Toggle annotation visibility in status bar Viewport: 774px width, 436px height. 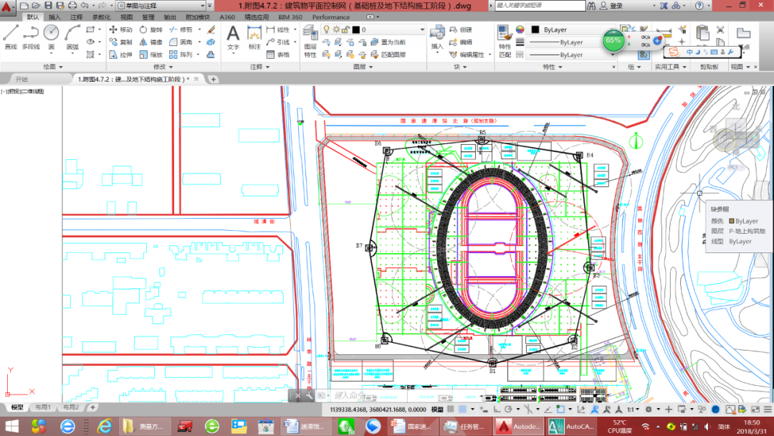click(595, 409)
